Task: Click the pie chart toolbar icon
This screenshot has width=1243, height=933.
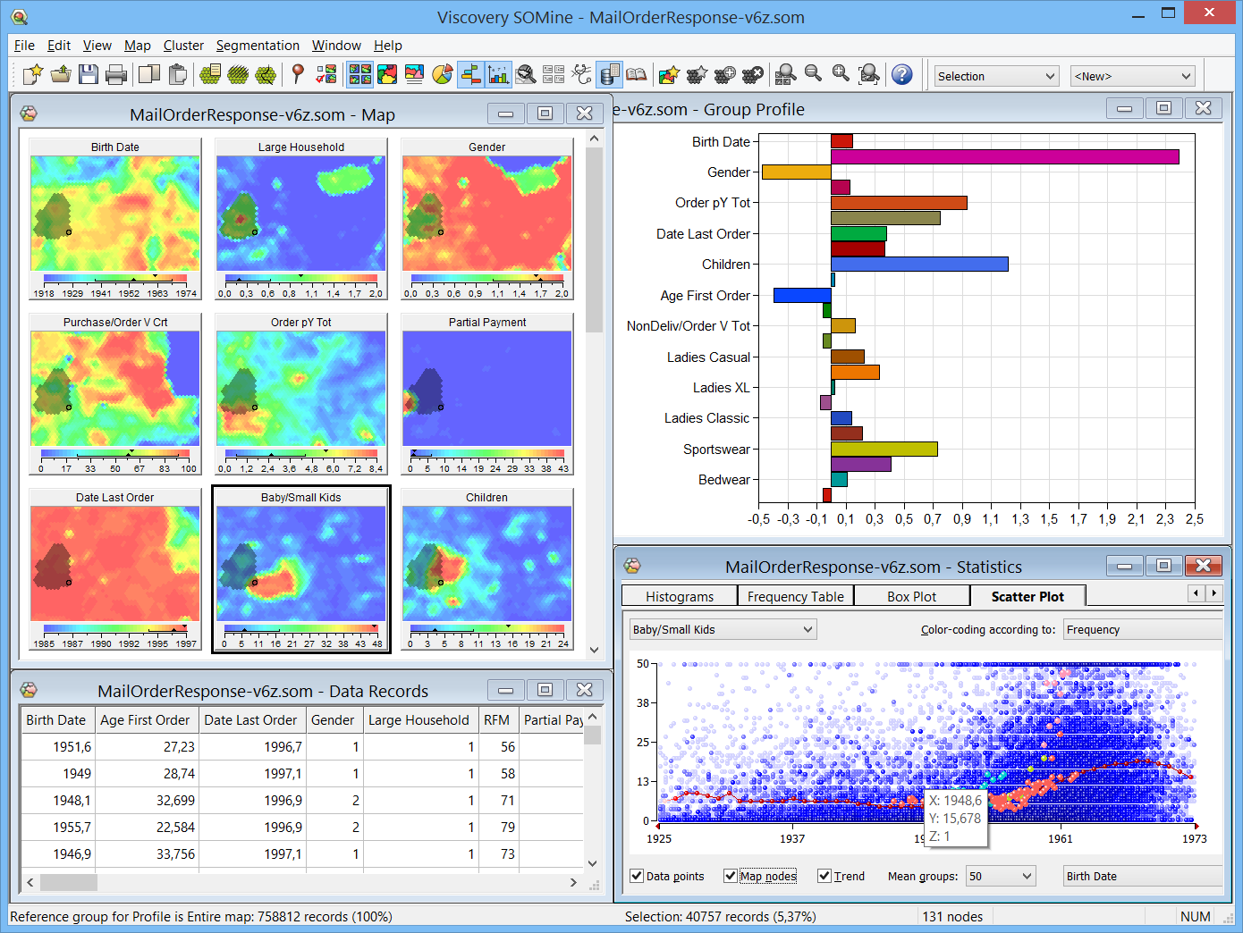Action: pyautogui.click(x=442, y=75)
